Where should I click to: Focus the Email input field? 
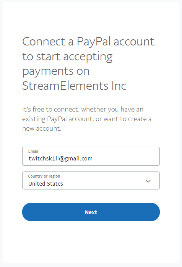(x=91, y=156)
